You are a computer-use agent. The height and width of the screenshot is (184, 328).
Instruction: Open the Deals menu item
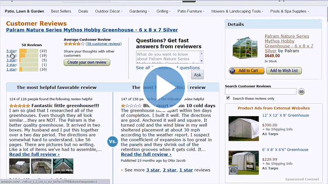tap(83, 11)
